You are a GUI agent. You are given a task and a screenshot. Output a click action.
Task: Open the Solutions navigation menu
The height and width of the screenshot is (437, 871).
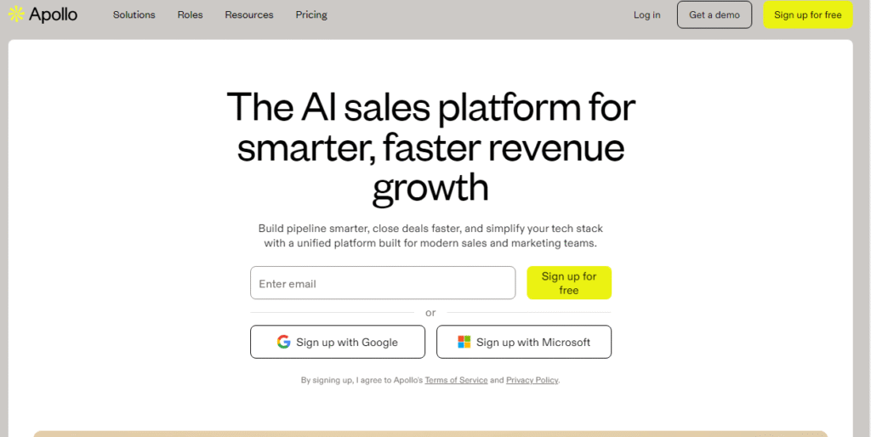click(x=134, y=15)
